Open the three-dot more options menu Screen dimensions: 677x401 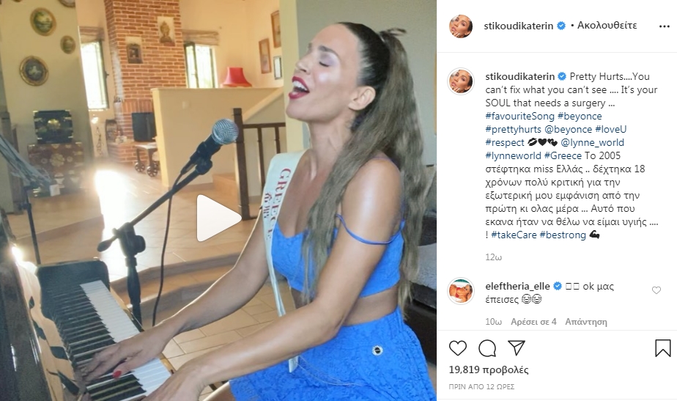coord(664,26)
